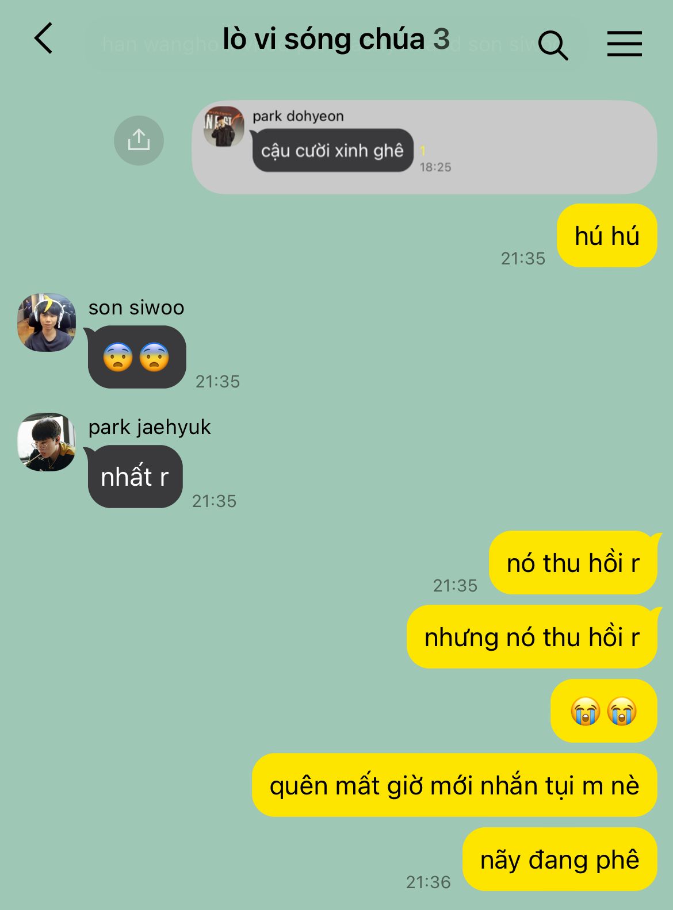Screen dimensions: 673x910
Task: Tap the back arrow icon
Action: [44, 39]
